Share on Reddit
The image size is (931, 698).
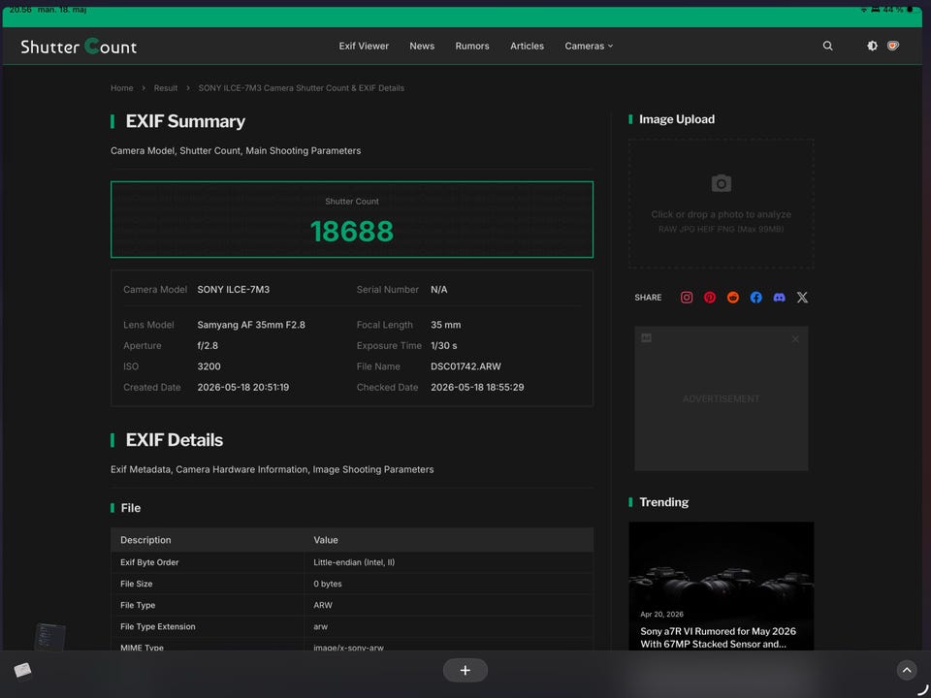coord(733,298)
